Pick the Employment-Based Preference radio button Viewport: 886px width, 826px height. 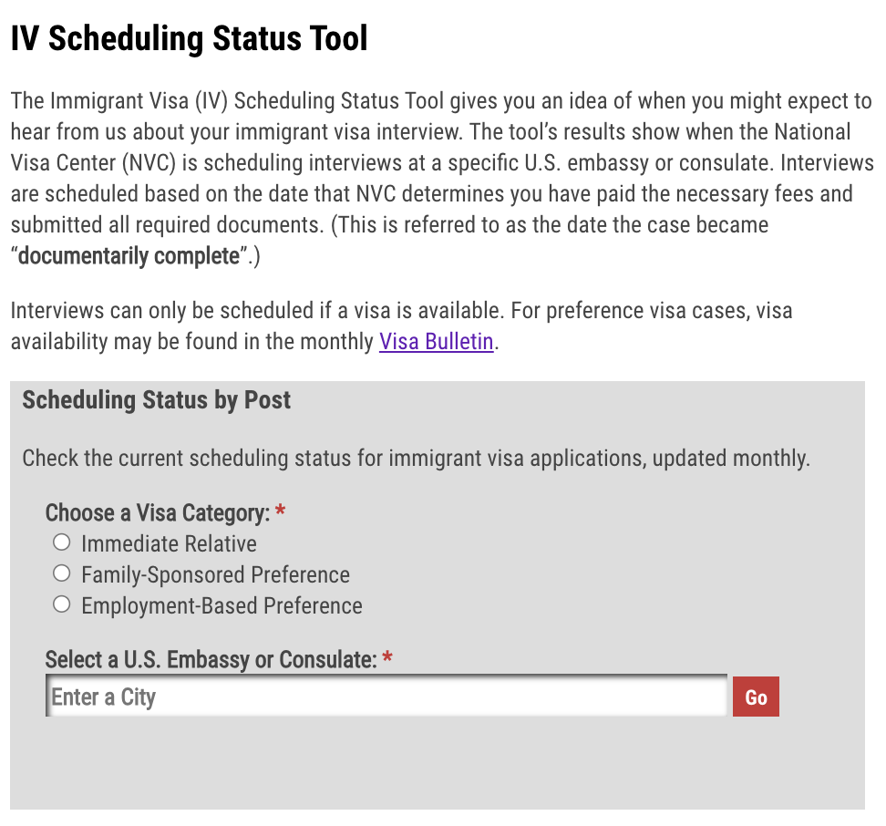coord(61,604)
